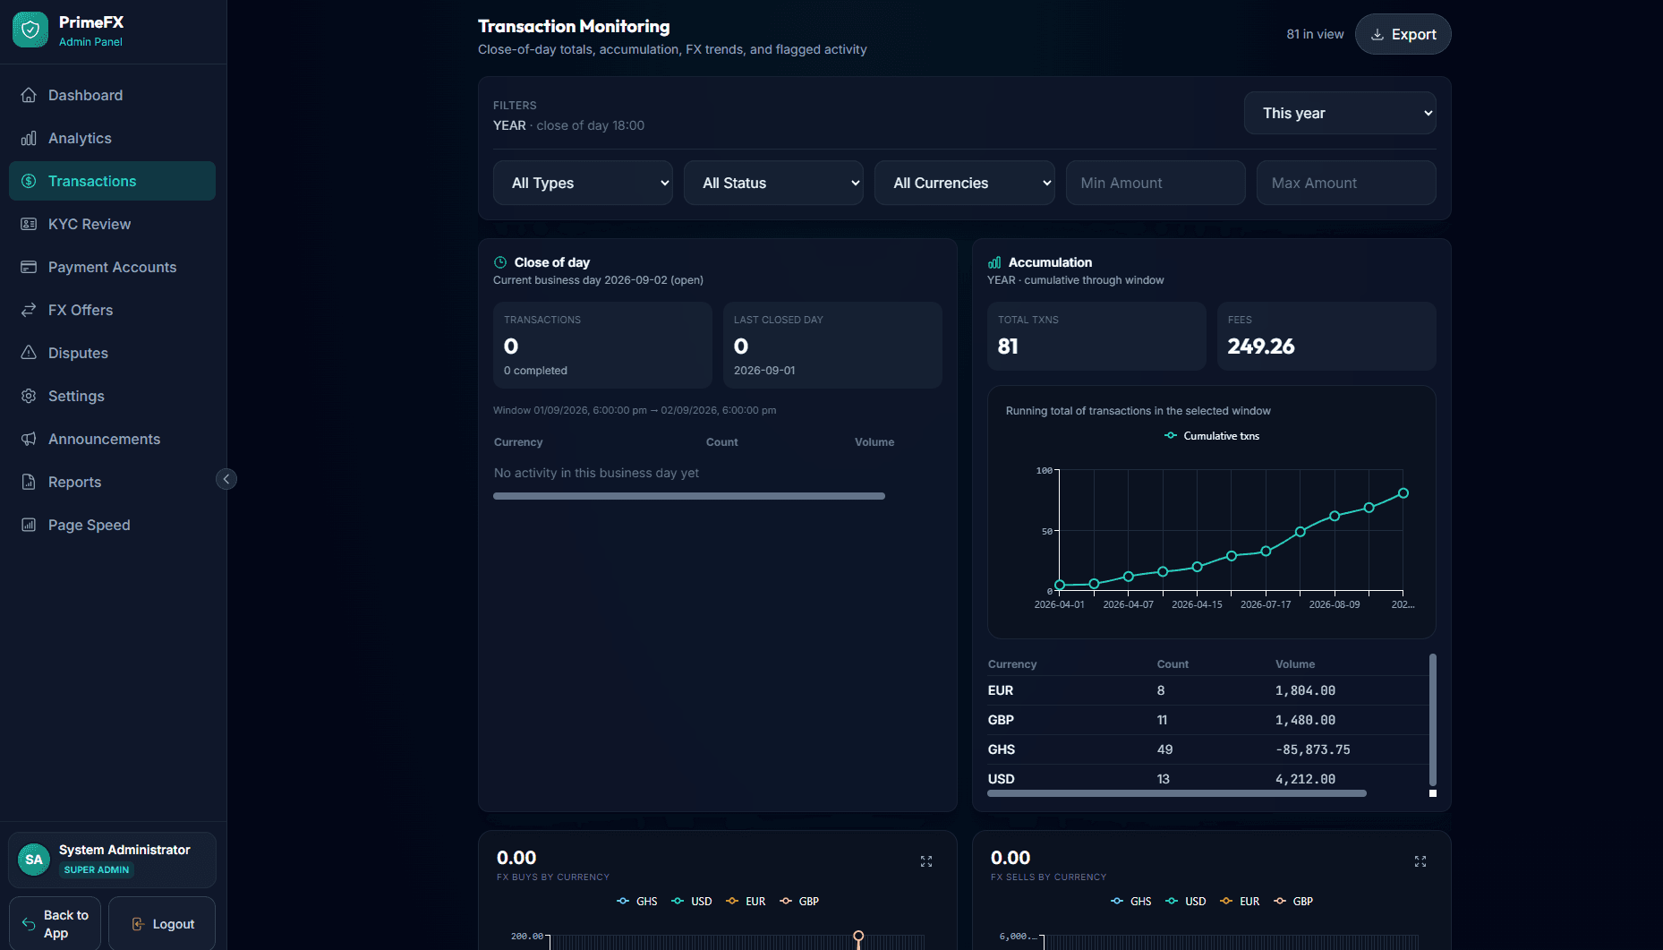Toggle GHS series in FX Buys legend
Image resolution: width=1663 pixels, height=950 pixels.
point(637,902)
